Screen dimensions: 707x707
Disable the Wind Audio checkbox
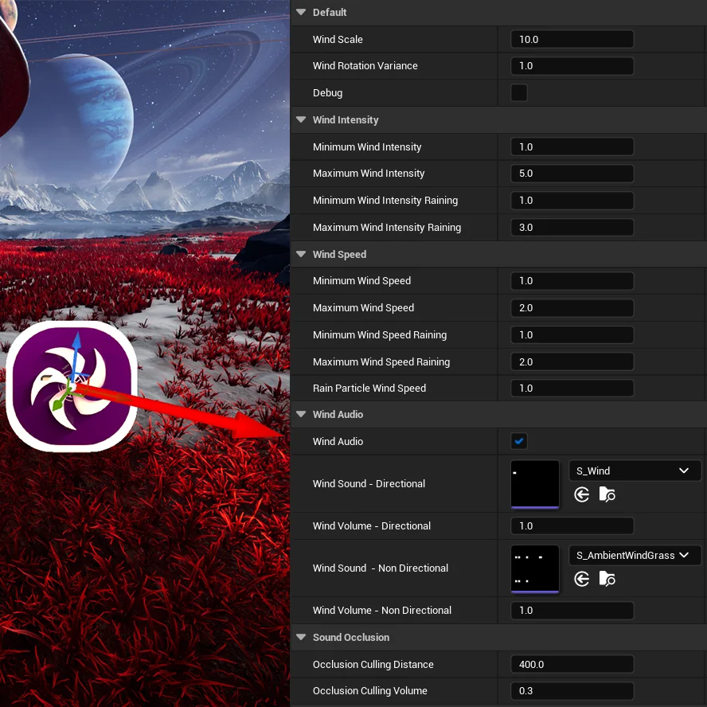519,441
